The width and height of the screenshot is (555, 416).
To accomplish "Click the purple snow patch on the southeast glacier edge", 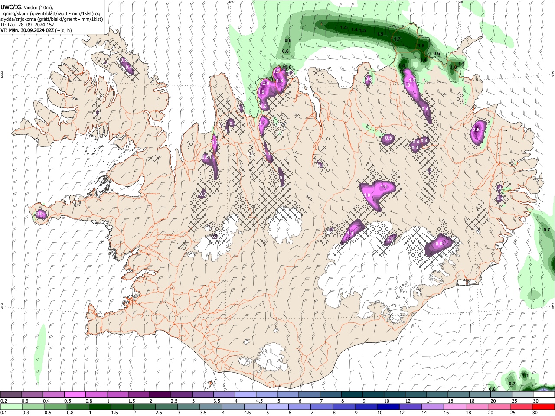I will click(438, 245).
